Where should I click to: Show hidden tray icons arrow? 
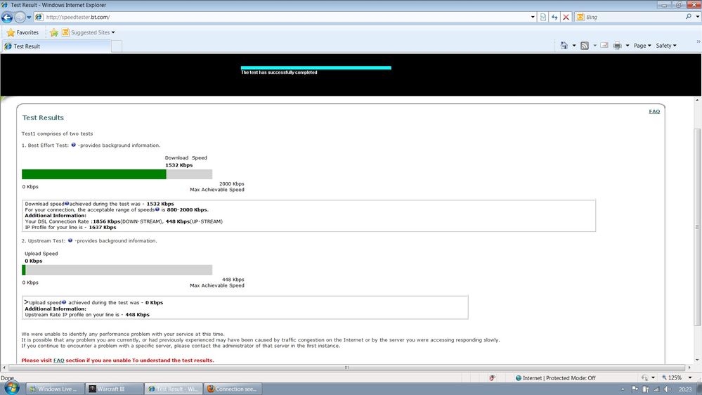pos(623,389)
